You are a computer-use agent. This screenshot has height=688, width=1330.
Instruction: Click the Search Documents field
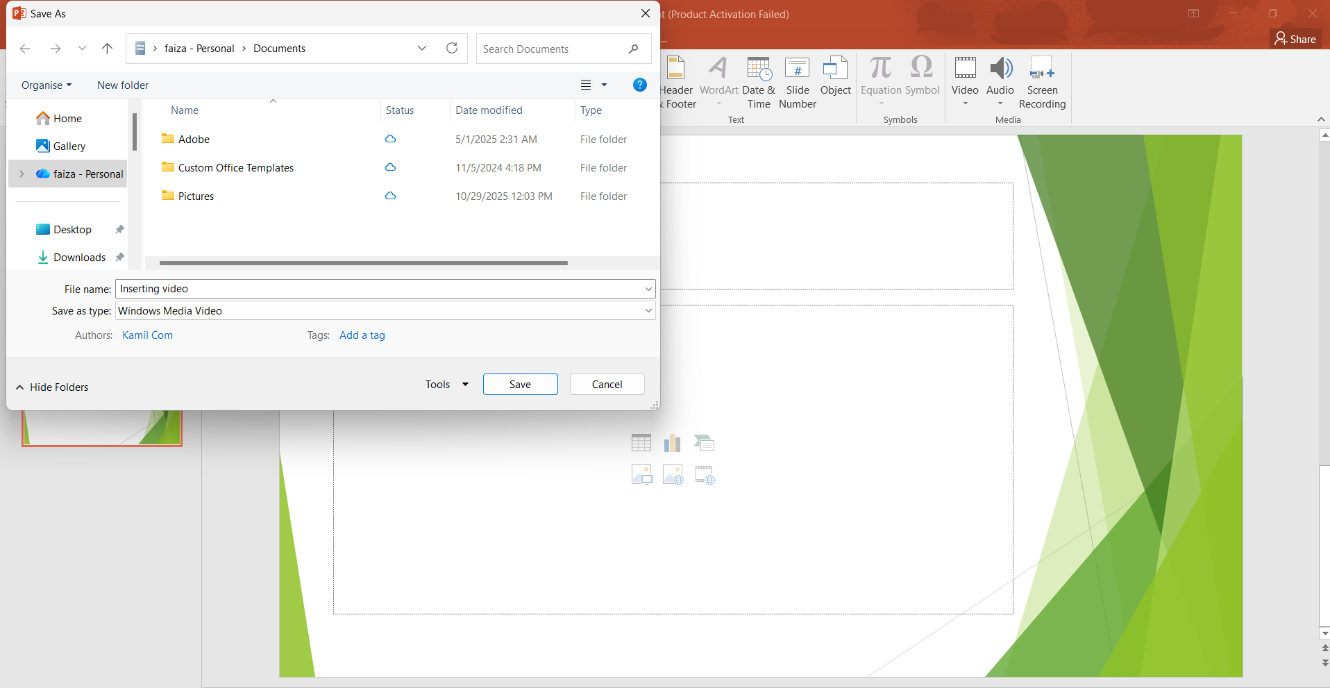pyautogui.click(x=564, y=49)
